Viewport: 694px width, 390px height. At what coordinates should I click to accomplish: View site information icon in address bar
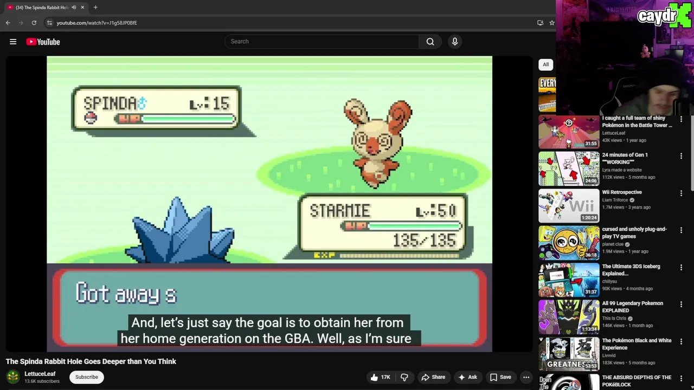coord(49,23)
